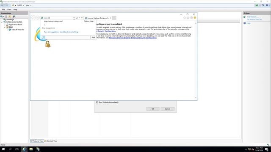This screenshot has height=152, width=271.
Task: Open the View menu
Action: click(9, 10)
